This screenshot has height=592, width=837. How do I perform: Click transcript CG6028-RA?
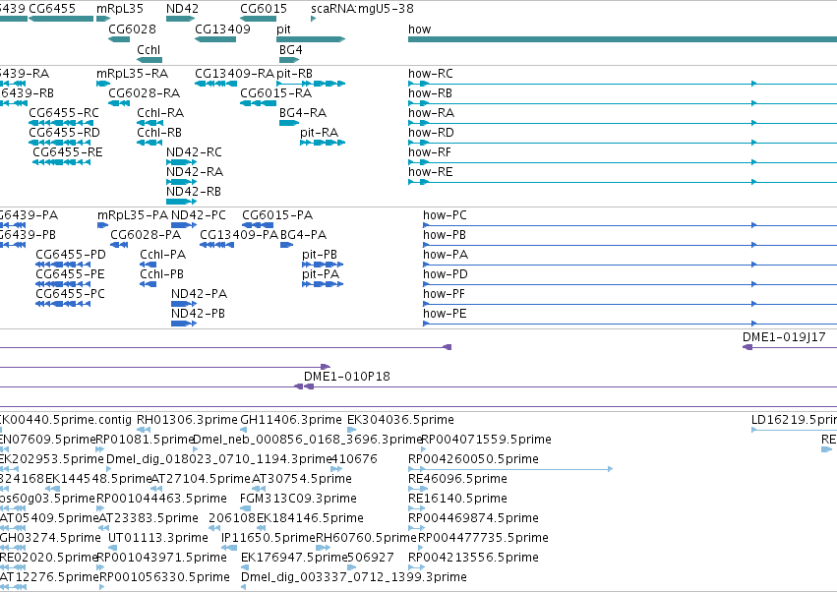point(145,92)
